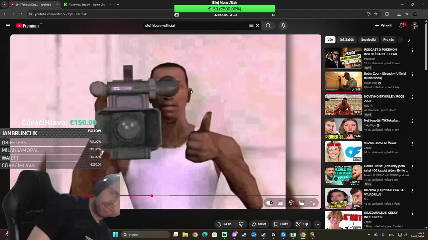Image resolution: width=428 pixels, height=240 pixels.
Task: Open more actions ellipsis under video
Action: 317,224
